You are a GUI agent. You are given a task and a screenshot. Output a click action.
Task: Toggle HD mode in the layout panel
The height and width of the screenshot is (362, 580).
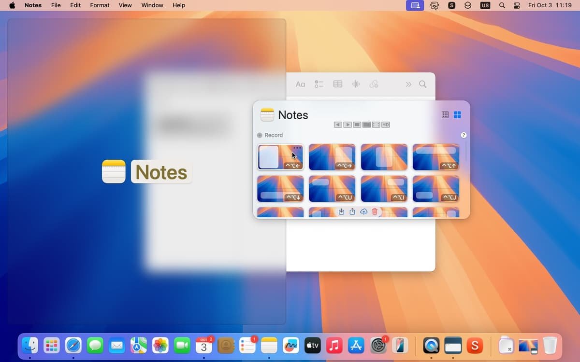[386, 125]
